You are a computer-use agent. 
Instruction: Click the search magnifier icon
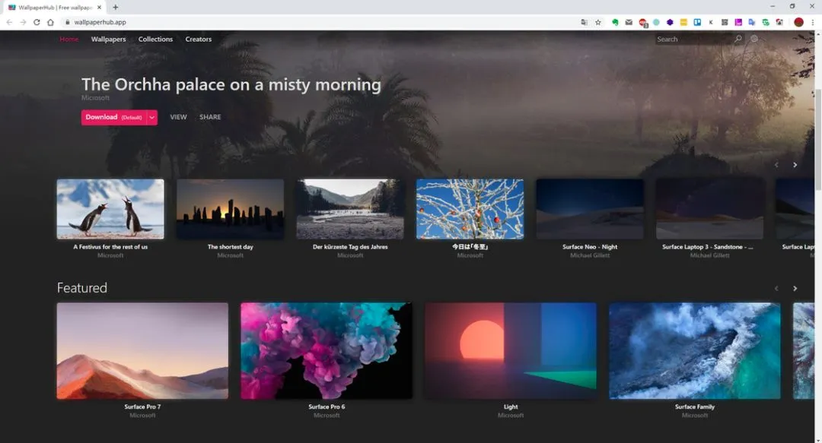(738, 39)
